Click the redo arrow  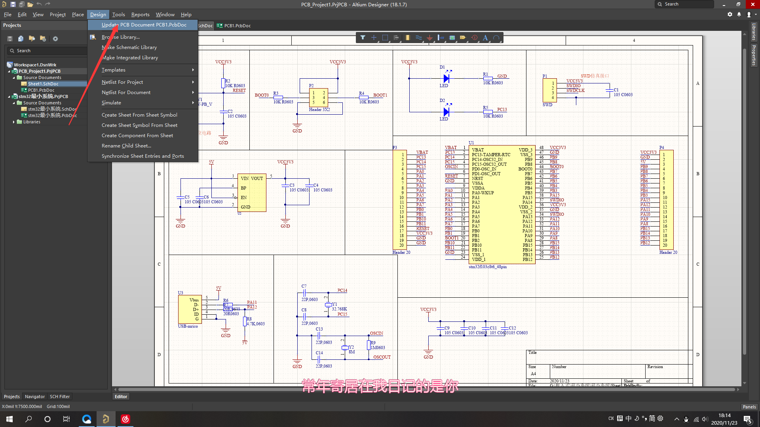[48, 4]
